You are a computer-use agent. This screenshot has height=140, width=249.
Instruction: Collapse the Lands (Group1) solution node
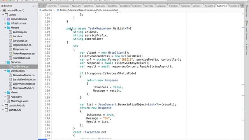(x=1, y=10)
